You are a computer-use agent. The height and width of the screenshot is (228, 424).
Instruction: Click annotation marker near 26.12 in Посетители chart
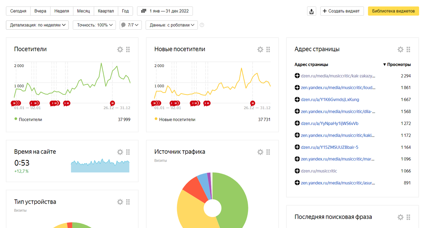click(112, 103)
